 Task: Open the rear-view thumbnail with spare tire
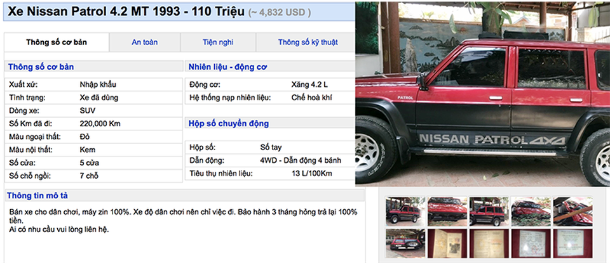[405, 243]
